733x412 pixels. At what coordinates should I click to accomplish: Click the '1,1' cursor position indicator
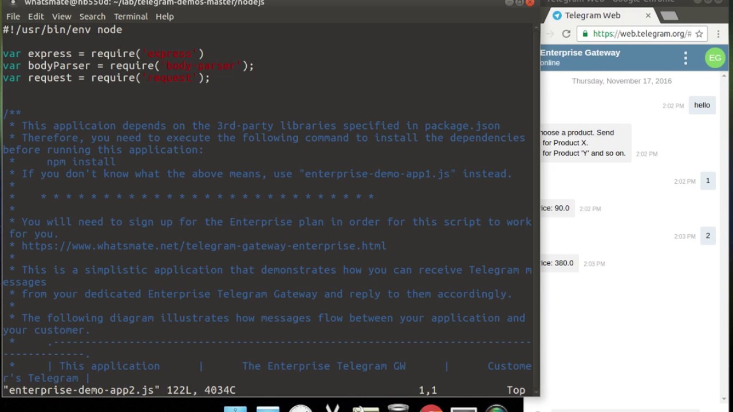(428, 390)
